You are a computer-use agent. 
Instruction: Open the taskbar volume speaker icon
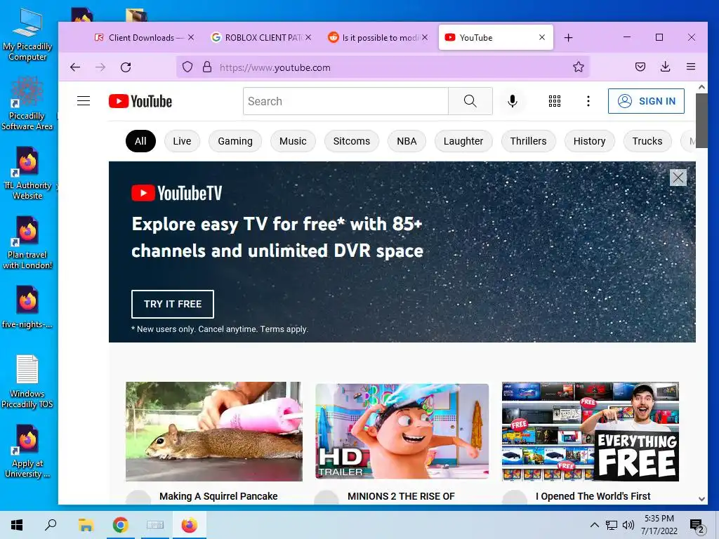628,525
